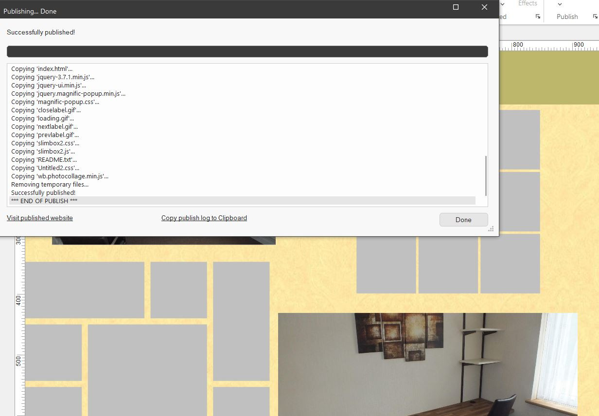The height and width of the screenshot is (416, 599).
Task: Click the completed publish progress bar
Action: 247,52
